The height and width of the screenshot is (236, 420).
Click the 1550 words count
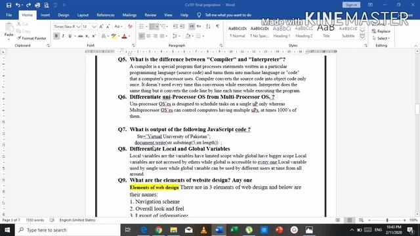pos(35,220)
